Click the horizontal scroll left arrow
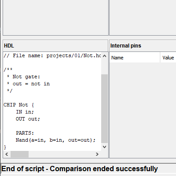This screenshot has width=176, height=176. 7,154
